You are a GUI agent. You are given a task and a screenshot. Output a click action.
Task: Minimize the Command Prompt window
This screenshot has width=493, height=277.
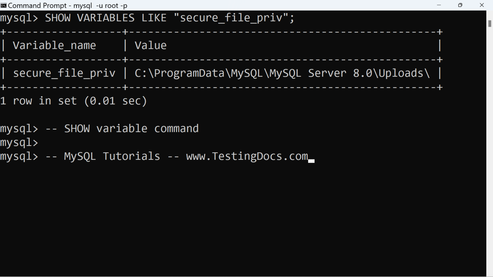point(439,5)
